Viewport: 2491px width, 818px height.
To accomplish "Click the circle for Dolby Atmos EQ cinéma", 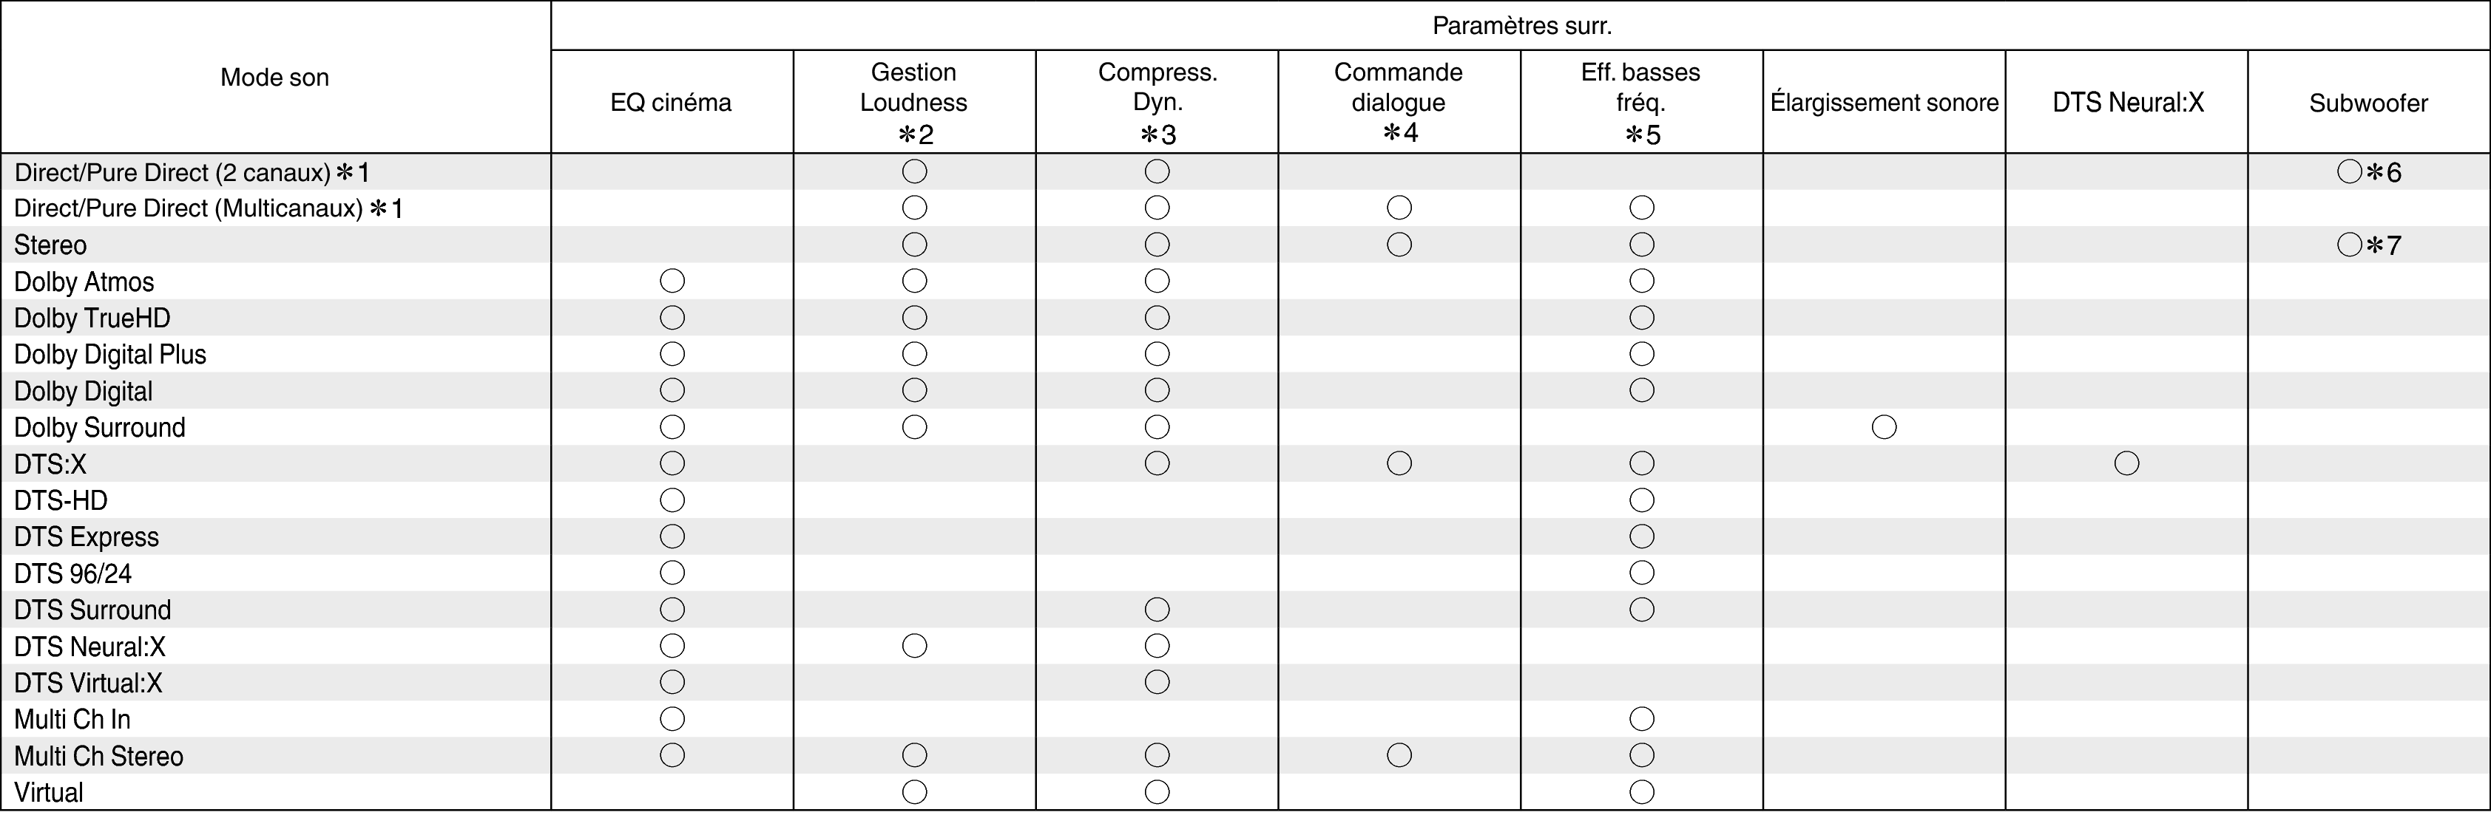I will pos(672,281).
